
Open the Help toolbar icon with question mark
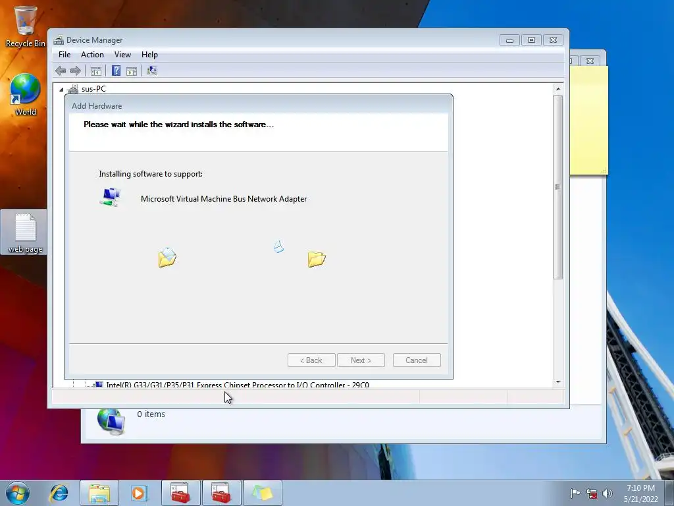tap(116, 71)
